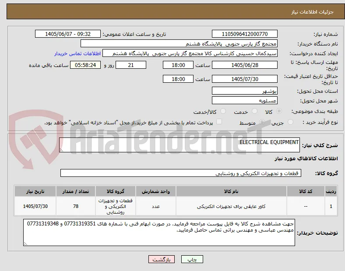Click the item name cell کاور عایقی
Viewport: 345px width, 271px height.
pyautogui.click(x=231, y=206)
